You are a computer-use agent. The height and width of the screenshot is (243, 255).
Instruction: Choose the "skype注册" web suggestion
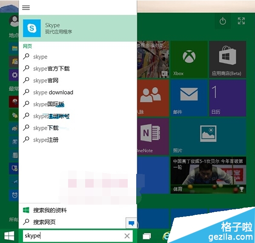(x=78, y=140)
